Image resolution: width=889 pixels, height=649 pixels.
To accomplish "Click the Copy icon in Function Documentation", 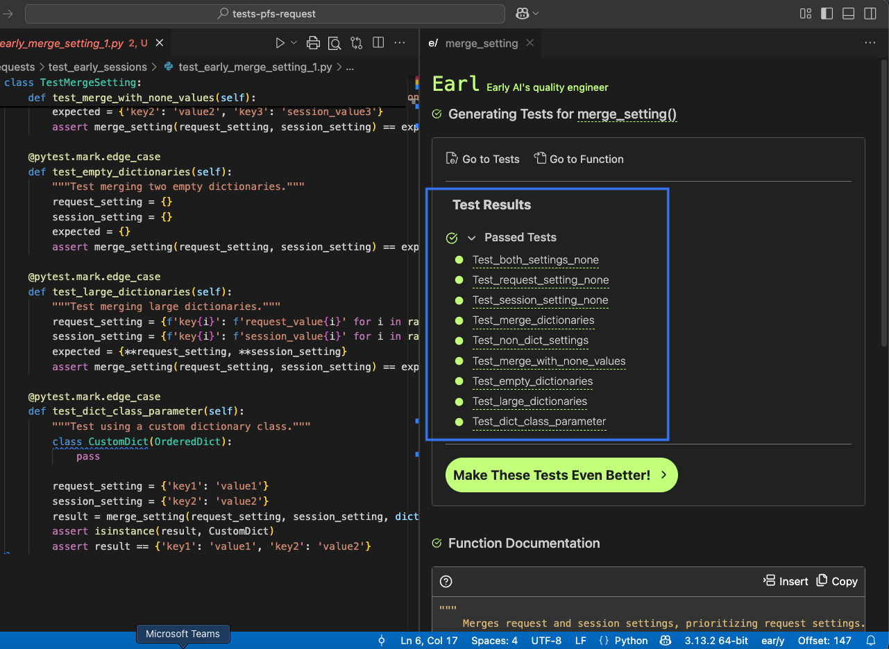I will point(837,581).
